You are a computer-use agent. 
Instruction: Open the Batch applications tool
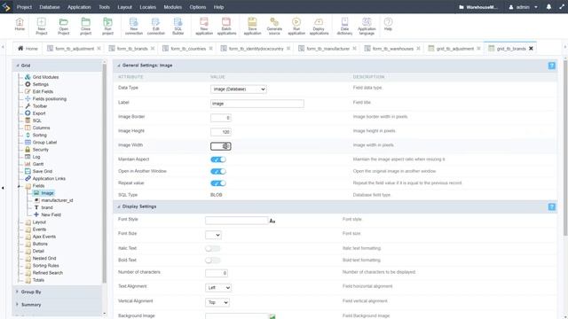pos(226,27)
